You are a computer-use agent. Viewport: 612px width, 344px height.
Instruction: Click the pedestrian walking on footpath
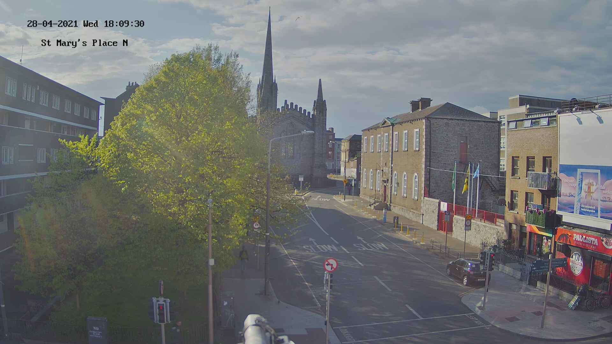pos(244,257)
